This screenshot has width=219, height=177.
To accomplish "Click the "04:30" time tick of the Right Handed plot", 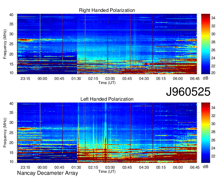I will point(144,79).
